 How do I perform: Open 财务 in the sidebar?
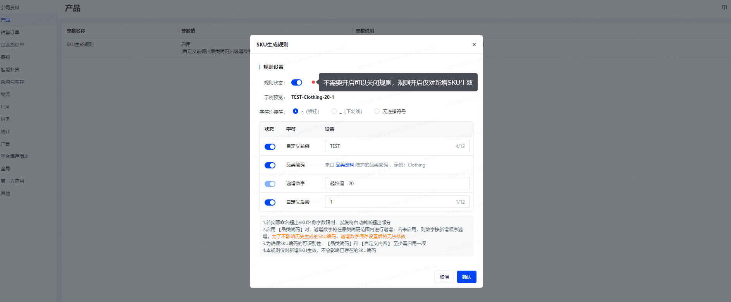click(5, 119)
